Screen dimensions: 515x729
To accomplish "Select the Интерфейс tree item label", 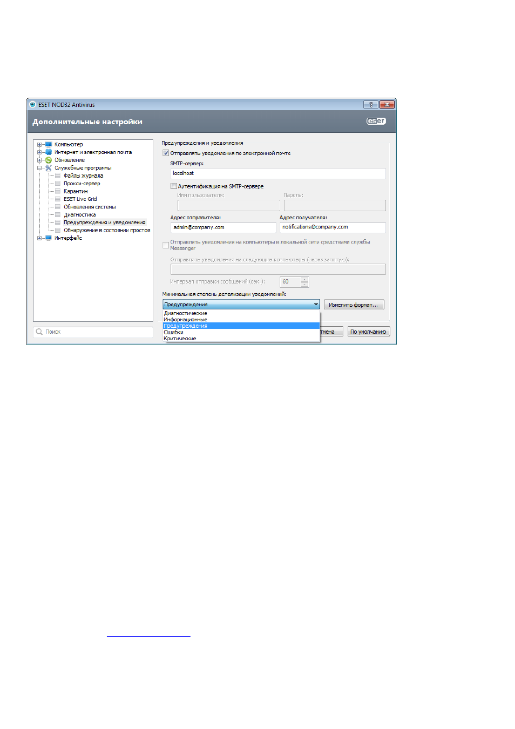I will coord(68,238).
